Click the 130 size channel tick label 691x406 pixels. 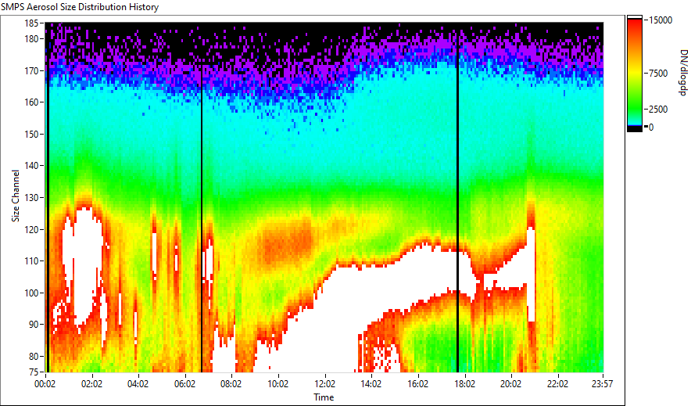coord(30,197)
